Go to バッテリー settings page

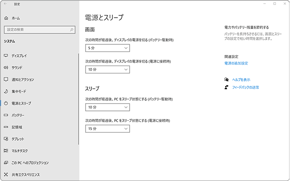coord(18,115)
